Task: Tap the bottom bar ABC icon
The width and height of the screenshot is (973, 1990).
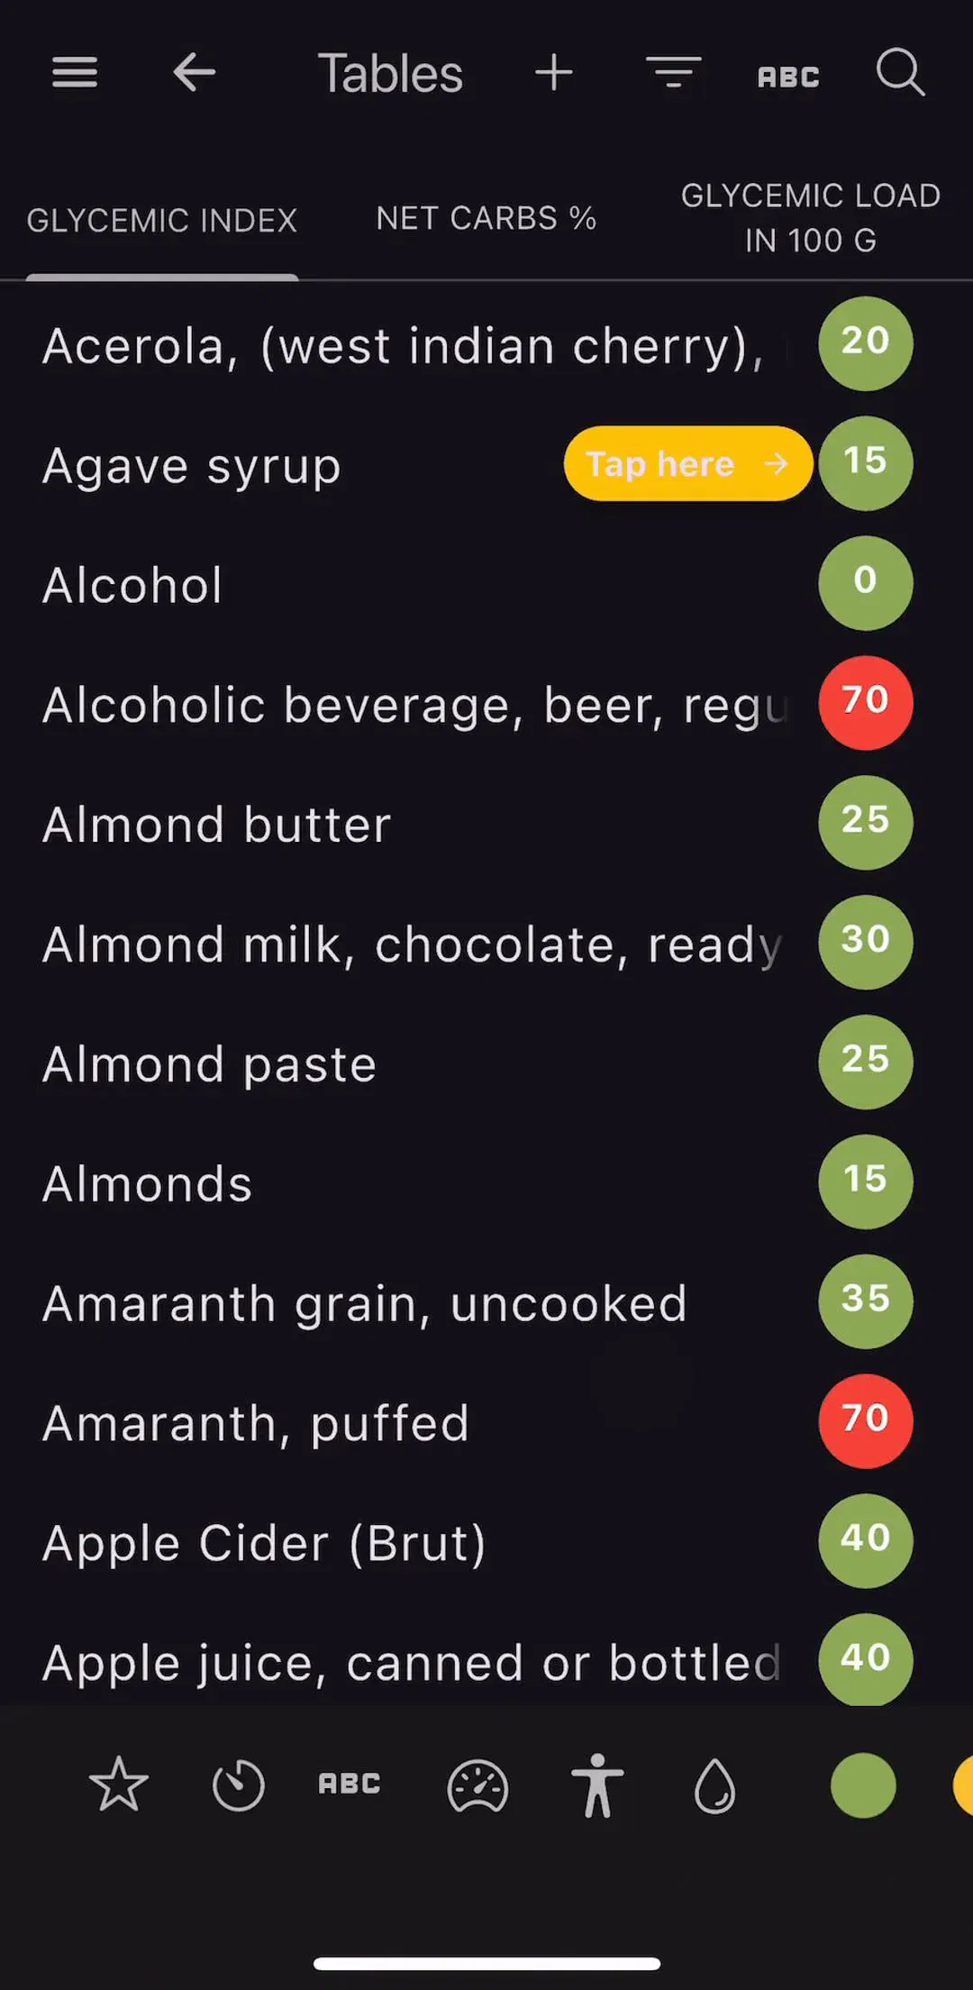Action: 350,1784
